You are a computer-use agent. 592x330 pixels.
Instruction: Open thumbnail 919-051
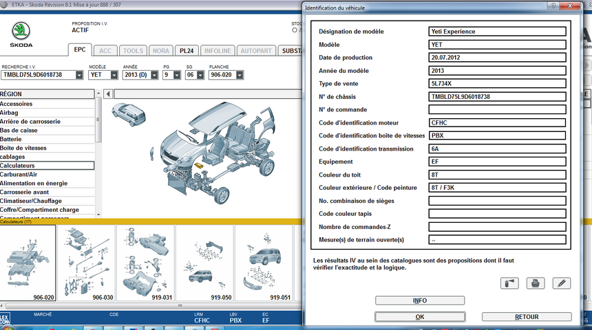point(264,263)
